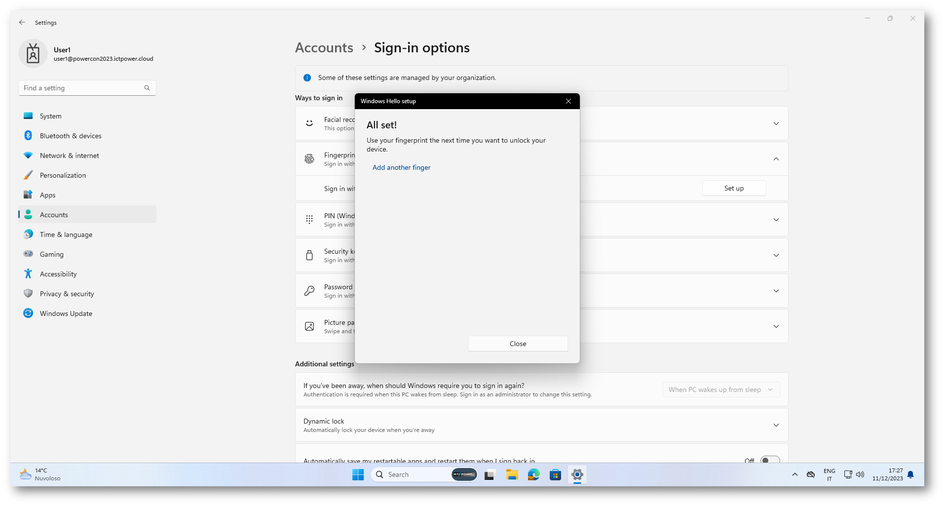Click the ENG IT language indicator
Viewport: 945px width, 507px height.
tap(829, 474)
